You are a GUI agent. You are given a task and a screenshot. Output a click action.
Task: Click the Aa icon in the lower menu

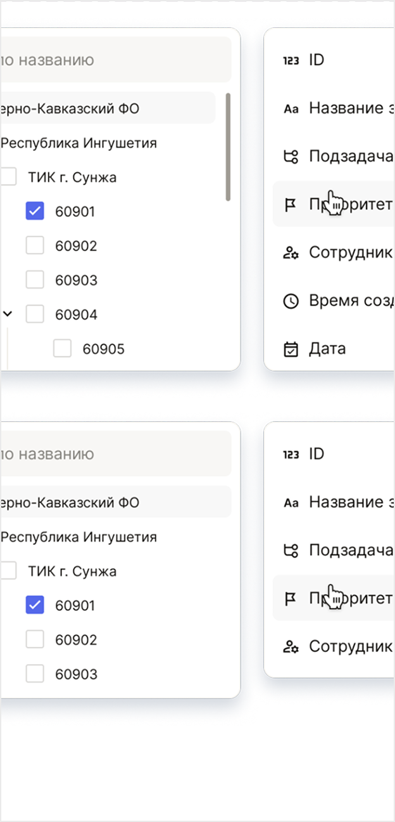tap(291, 503)
